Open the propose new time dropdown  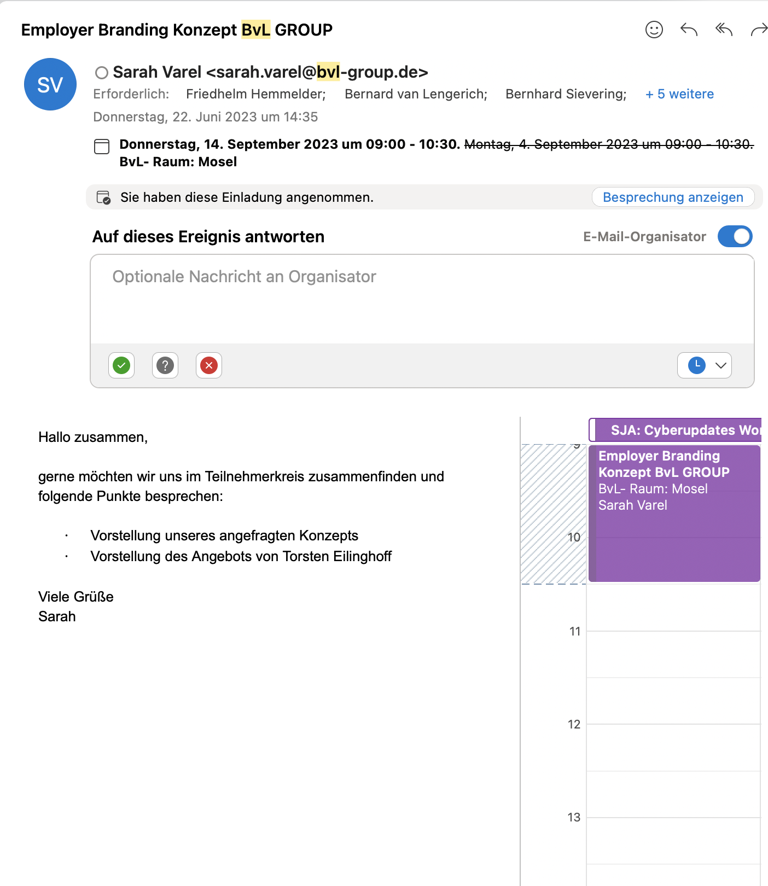pyautogui.click(x=705, y=365)
